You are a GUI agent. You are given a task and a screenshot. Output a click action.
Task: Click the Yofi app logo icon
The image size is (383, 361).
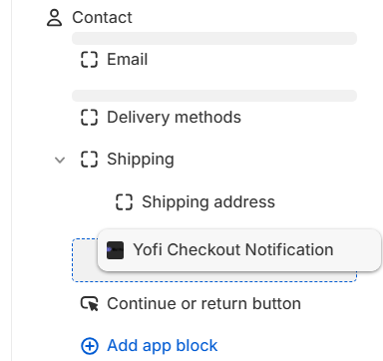[115, 250]
